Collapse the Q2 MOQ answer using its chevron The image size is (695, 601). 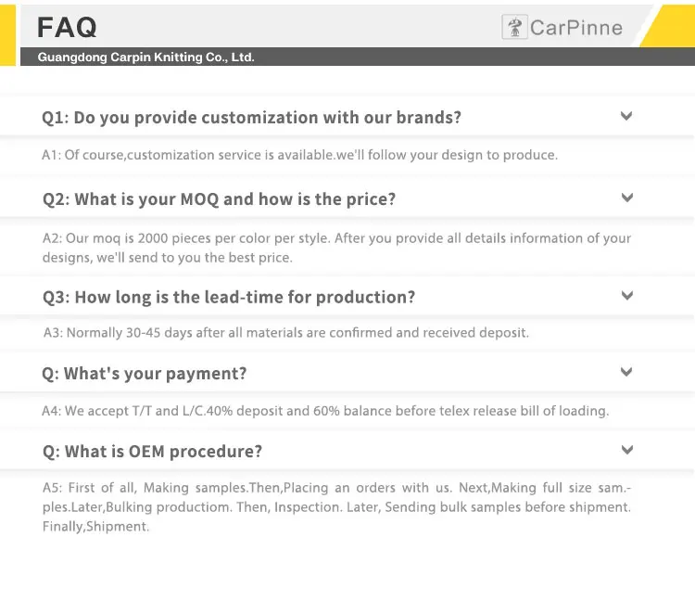[x=627, y=198]
